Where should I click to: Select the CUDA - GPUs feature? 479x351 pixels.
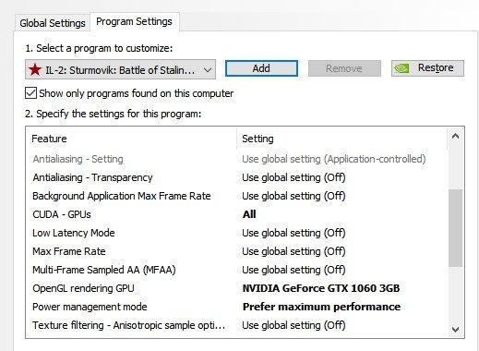pos(62,214)
